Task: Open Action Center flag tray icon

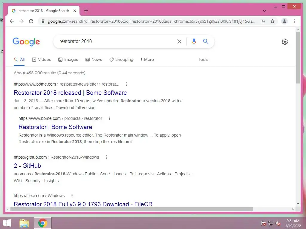Action: point(264,223)
